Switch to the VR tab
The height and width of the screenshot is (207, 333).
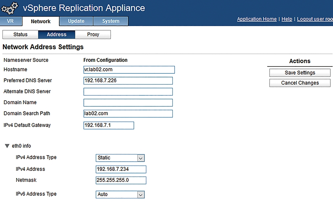11,21
